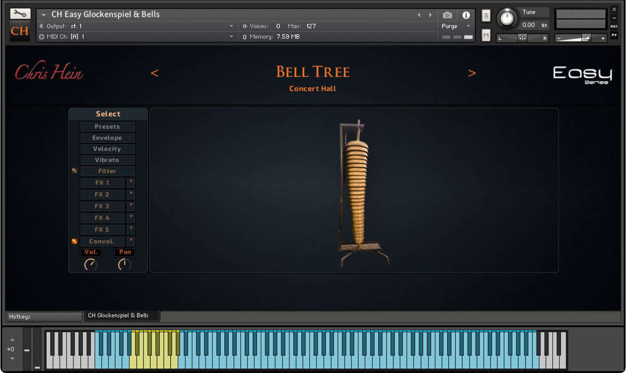Viewport: 626px width, 373px height.
Task: Expand the FX 1 effect dropdown arrow
Action: [x=131, y=182]
